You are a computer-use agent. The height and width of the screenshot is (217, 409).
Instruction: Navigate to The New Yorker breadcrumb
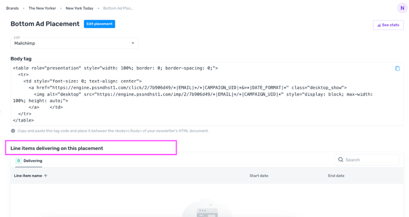42,8
